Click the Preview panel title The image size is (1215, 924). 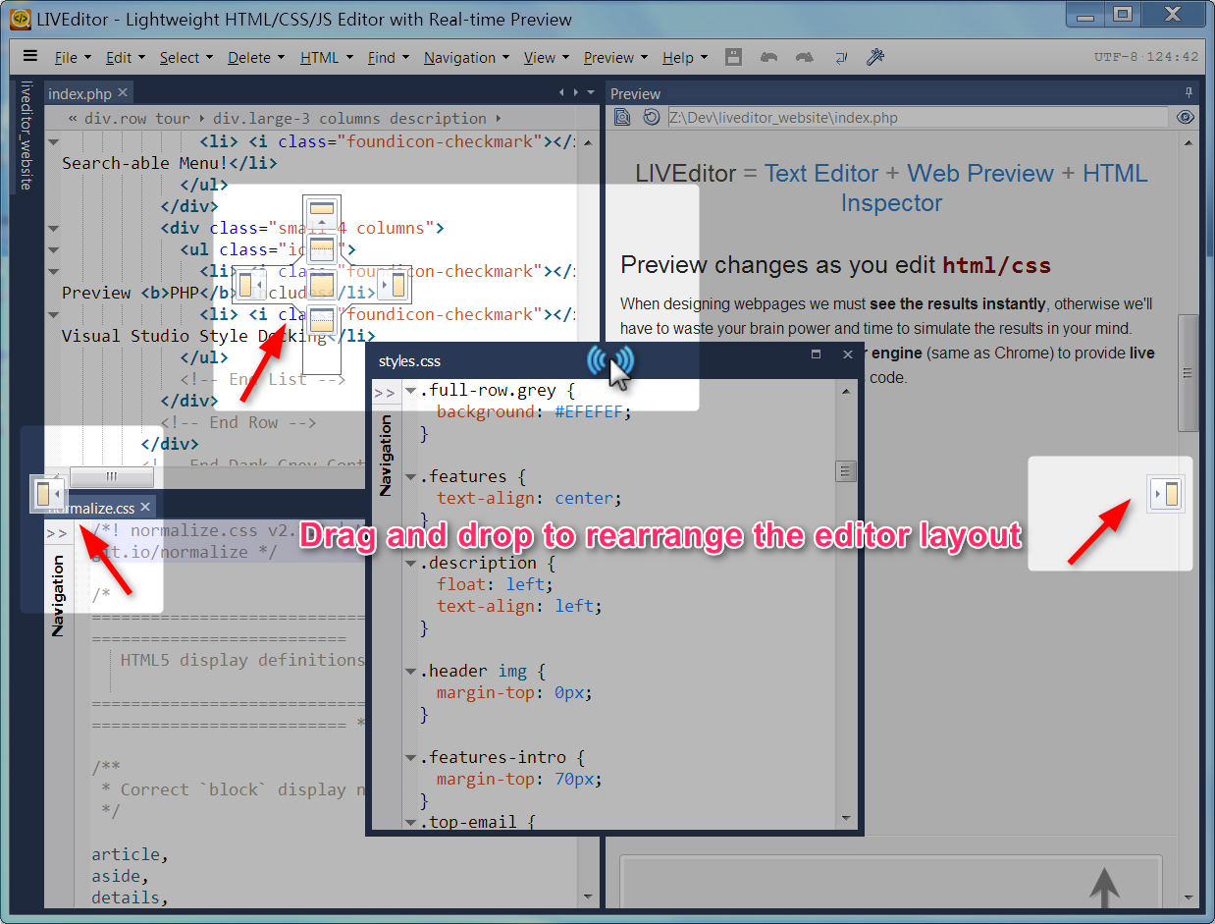tap(635, 94)
